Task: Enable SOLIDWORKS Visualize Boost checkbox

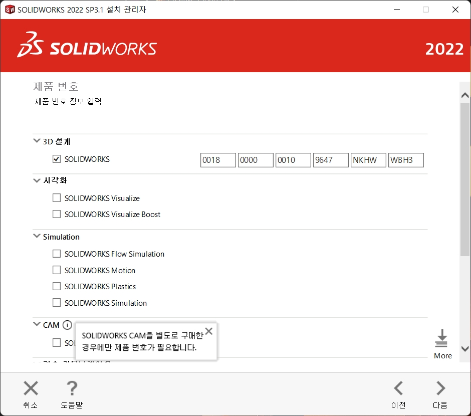Action: [x=57, y=214]
